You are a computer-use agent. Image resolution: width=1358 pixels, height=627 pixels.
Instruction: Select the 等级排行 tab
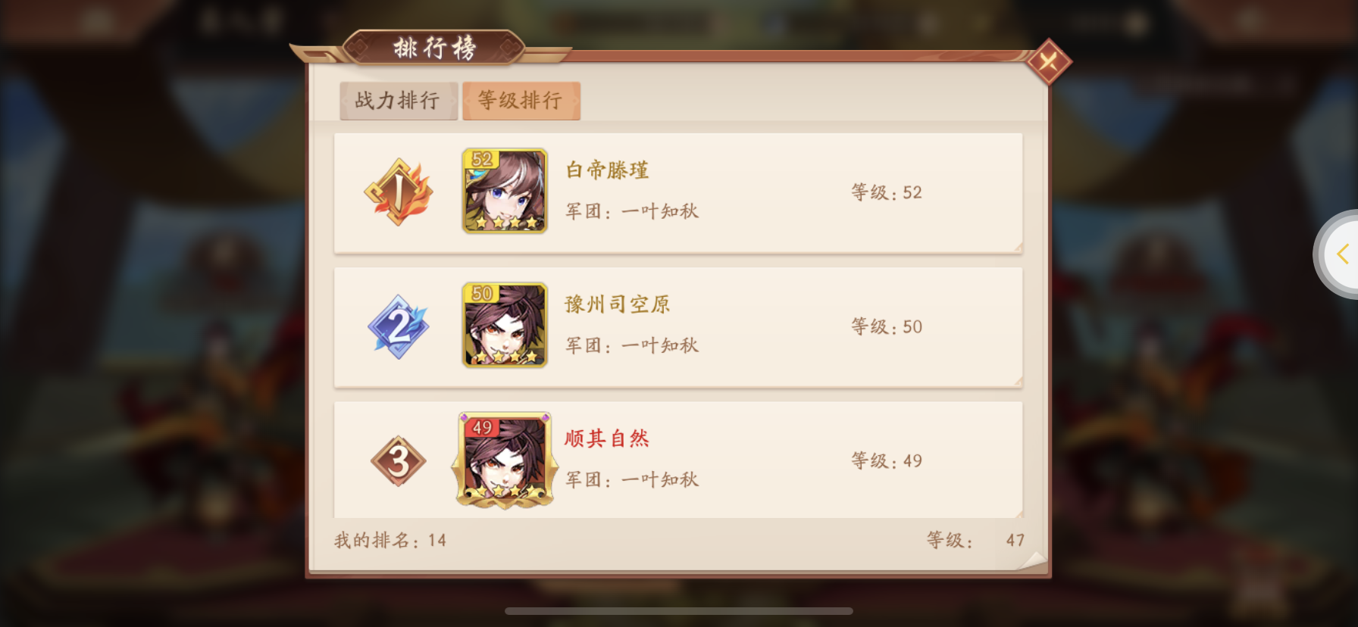pos(521,101)
